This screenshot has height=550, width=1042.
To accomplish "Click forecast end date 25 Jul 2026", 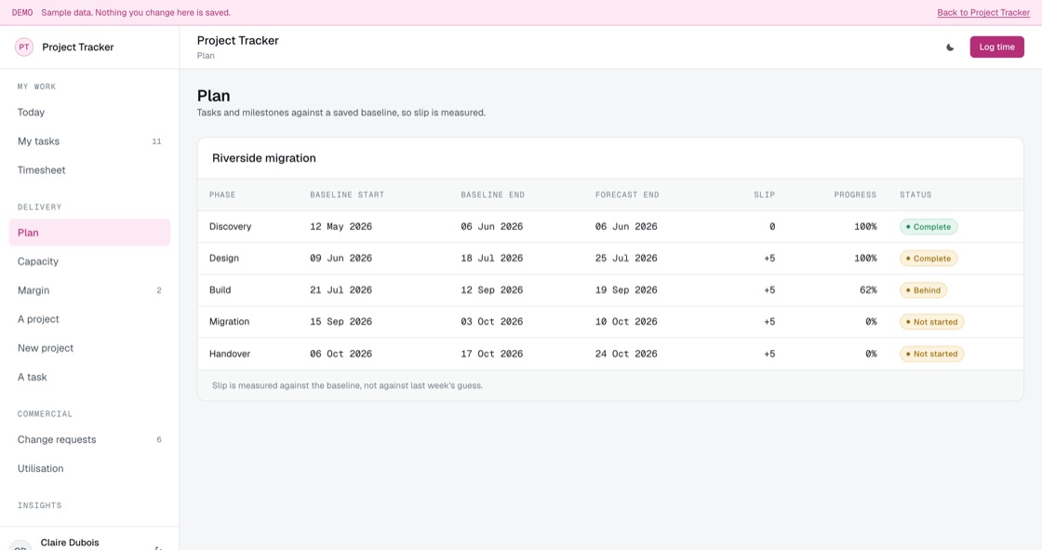I will point(626,258).
